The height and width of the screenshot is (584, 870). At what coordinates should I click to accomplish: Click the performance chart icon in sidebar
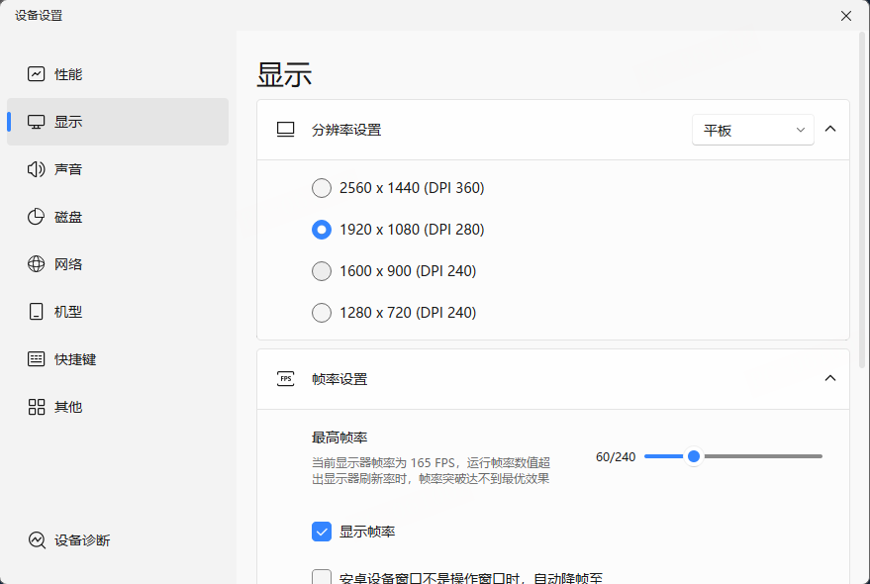(x=36, y=73)
